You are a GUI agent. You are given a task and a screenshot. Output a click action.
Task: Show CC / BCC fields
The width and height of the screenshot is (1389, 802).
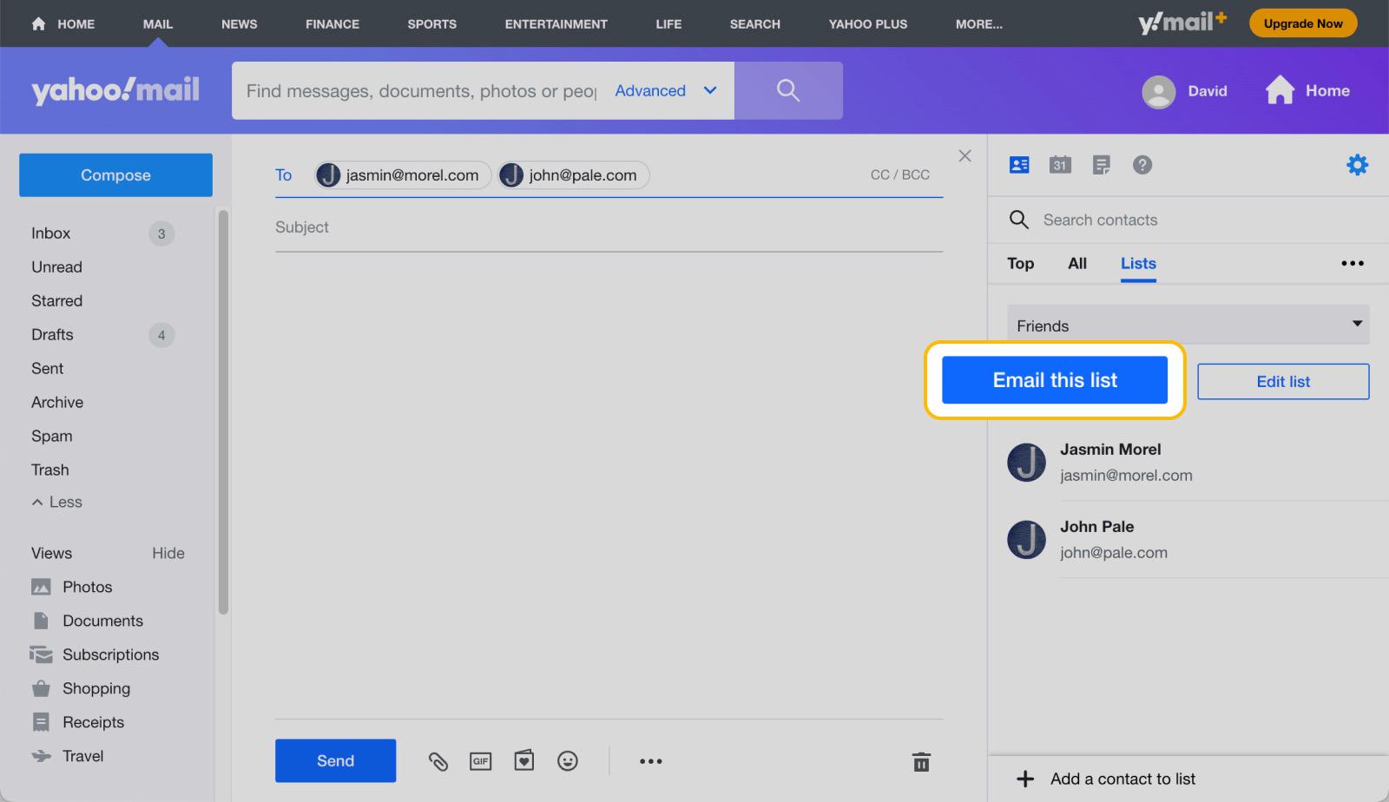tap(899, 174)
